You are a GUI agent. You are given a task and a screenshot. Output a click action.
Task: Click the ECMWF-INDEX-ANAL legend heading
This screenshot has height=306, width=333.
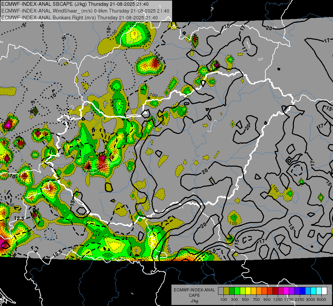pos(194,290)
